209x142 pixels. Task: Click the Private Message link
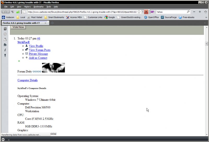[x=38, y=54]
